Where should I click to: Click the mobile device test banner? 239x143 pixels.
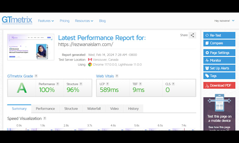pyautogui.click(x=219, y=112)
